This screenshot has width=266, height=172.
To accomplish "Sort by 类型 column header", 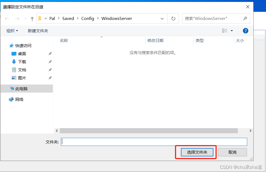I will coord(199,40).
